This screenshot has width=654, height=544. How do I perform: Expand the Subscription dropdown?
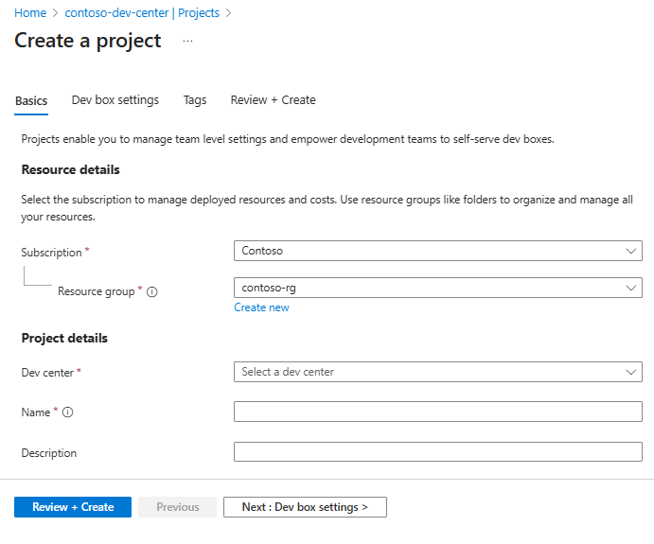437,251
